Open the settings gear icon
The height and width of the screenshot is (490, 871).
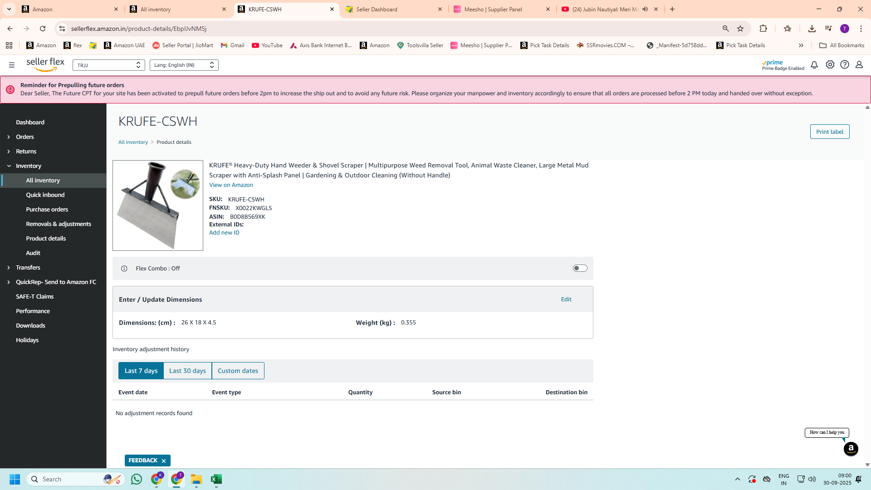[830, 65]
